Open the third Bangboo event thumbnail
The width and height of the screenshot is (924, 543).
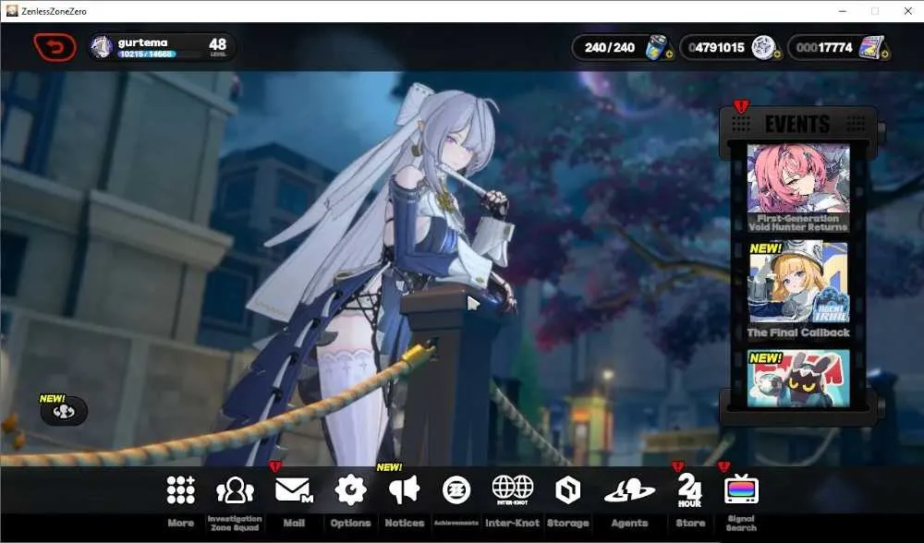tap(798, 378)
